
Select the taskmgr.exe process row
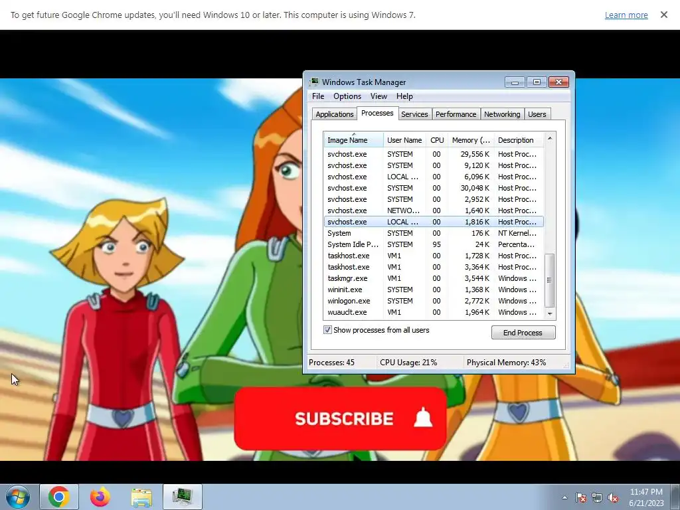(x=434, y=278)
